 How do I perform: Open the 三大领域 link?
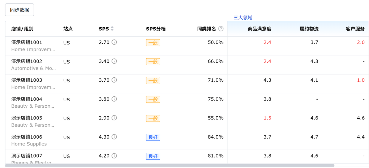coord(243,18)
